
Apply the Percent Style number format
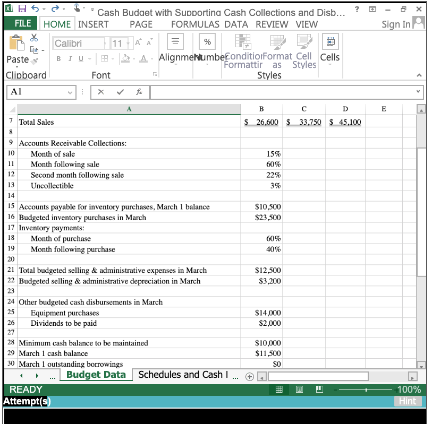(x=207, y=42)
